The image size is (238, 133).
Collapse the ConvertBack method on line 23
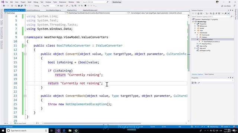tap(25, 96)
